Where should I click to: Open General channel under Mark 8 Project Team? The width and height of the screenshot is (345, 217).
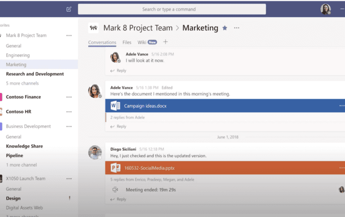[x=14, y=46]
